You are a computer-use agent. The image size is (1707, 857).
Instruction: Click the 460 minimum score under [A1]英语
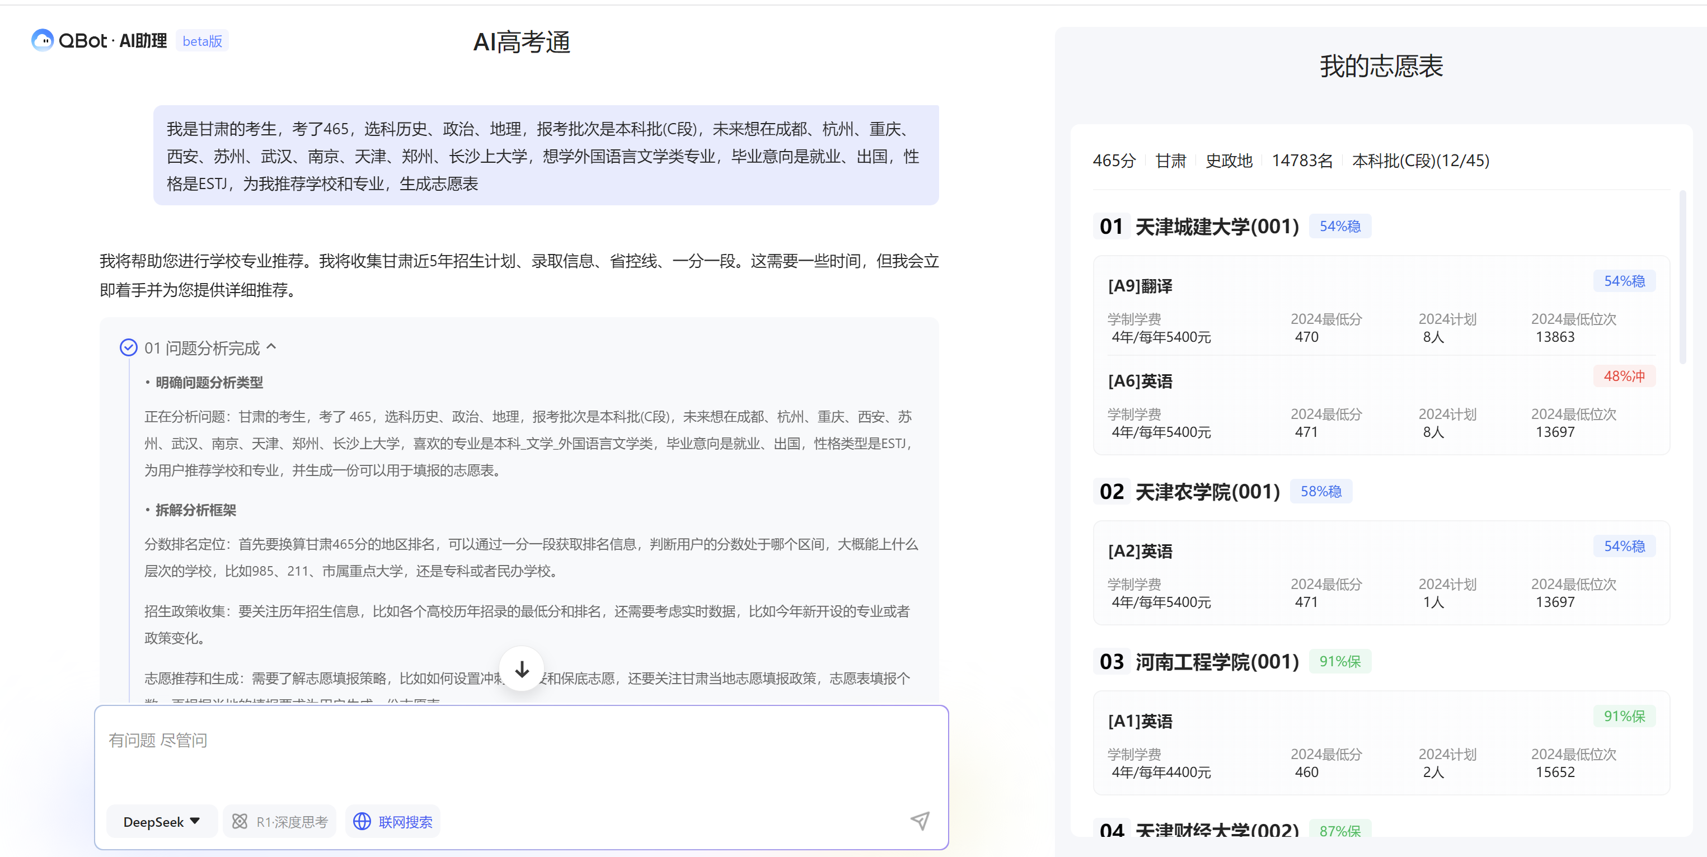coord(1306,771)
